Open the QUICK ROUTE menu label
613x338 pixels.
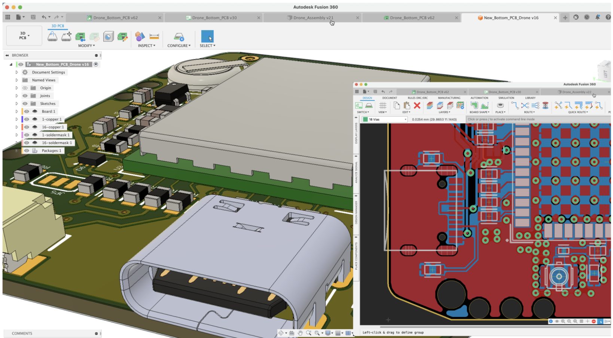point(578,112)
